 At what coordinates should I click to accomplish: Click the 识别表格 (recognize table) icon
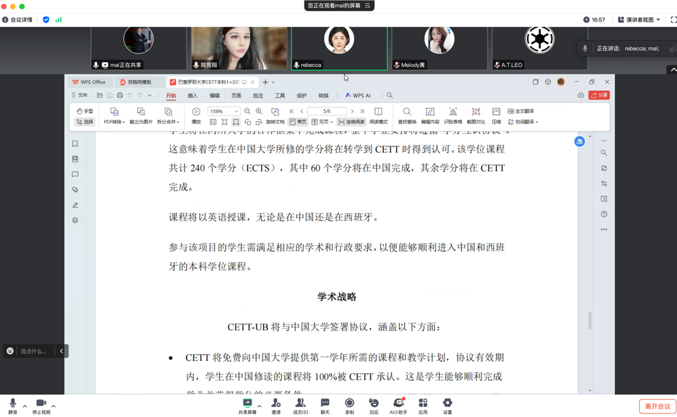coord(453,112)
